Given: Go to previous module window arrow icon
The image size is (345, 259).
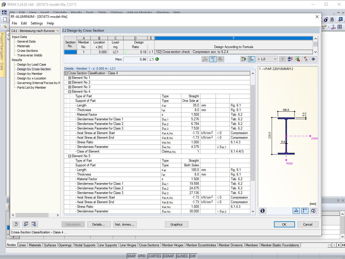Looking at the screenshot, I should 26,224.
